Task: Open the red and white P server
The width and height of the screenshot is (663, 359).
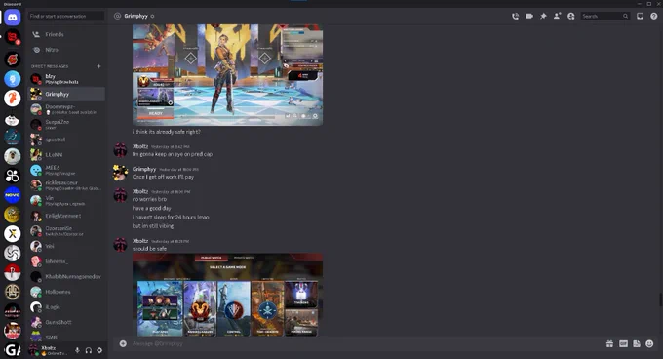Action: pyautogui.click(x=13, y=272)
